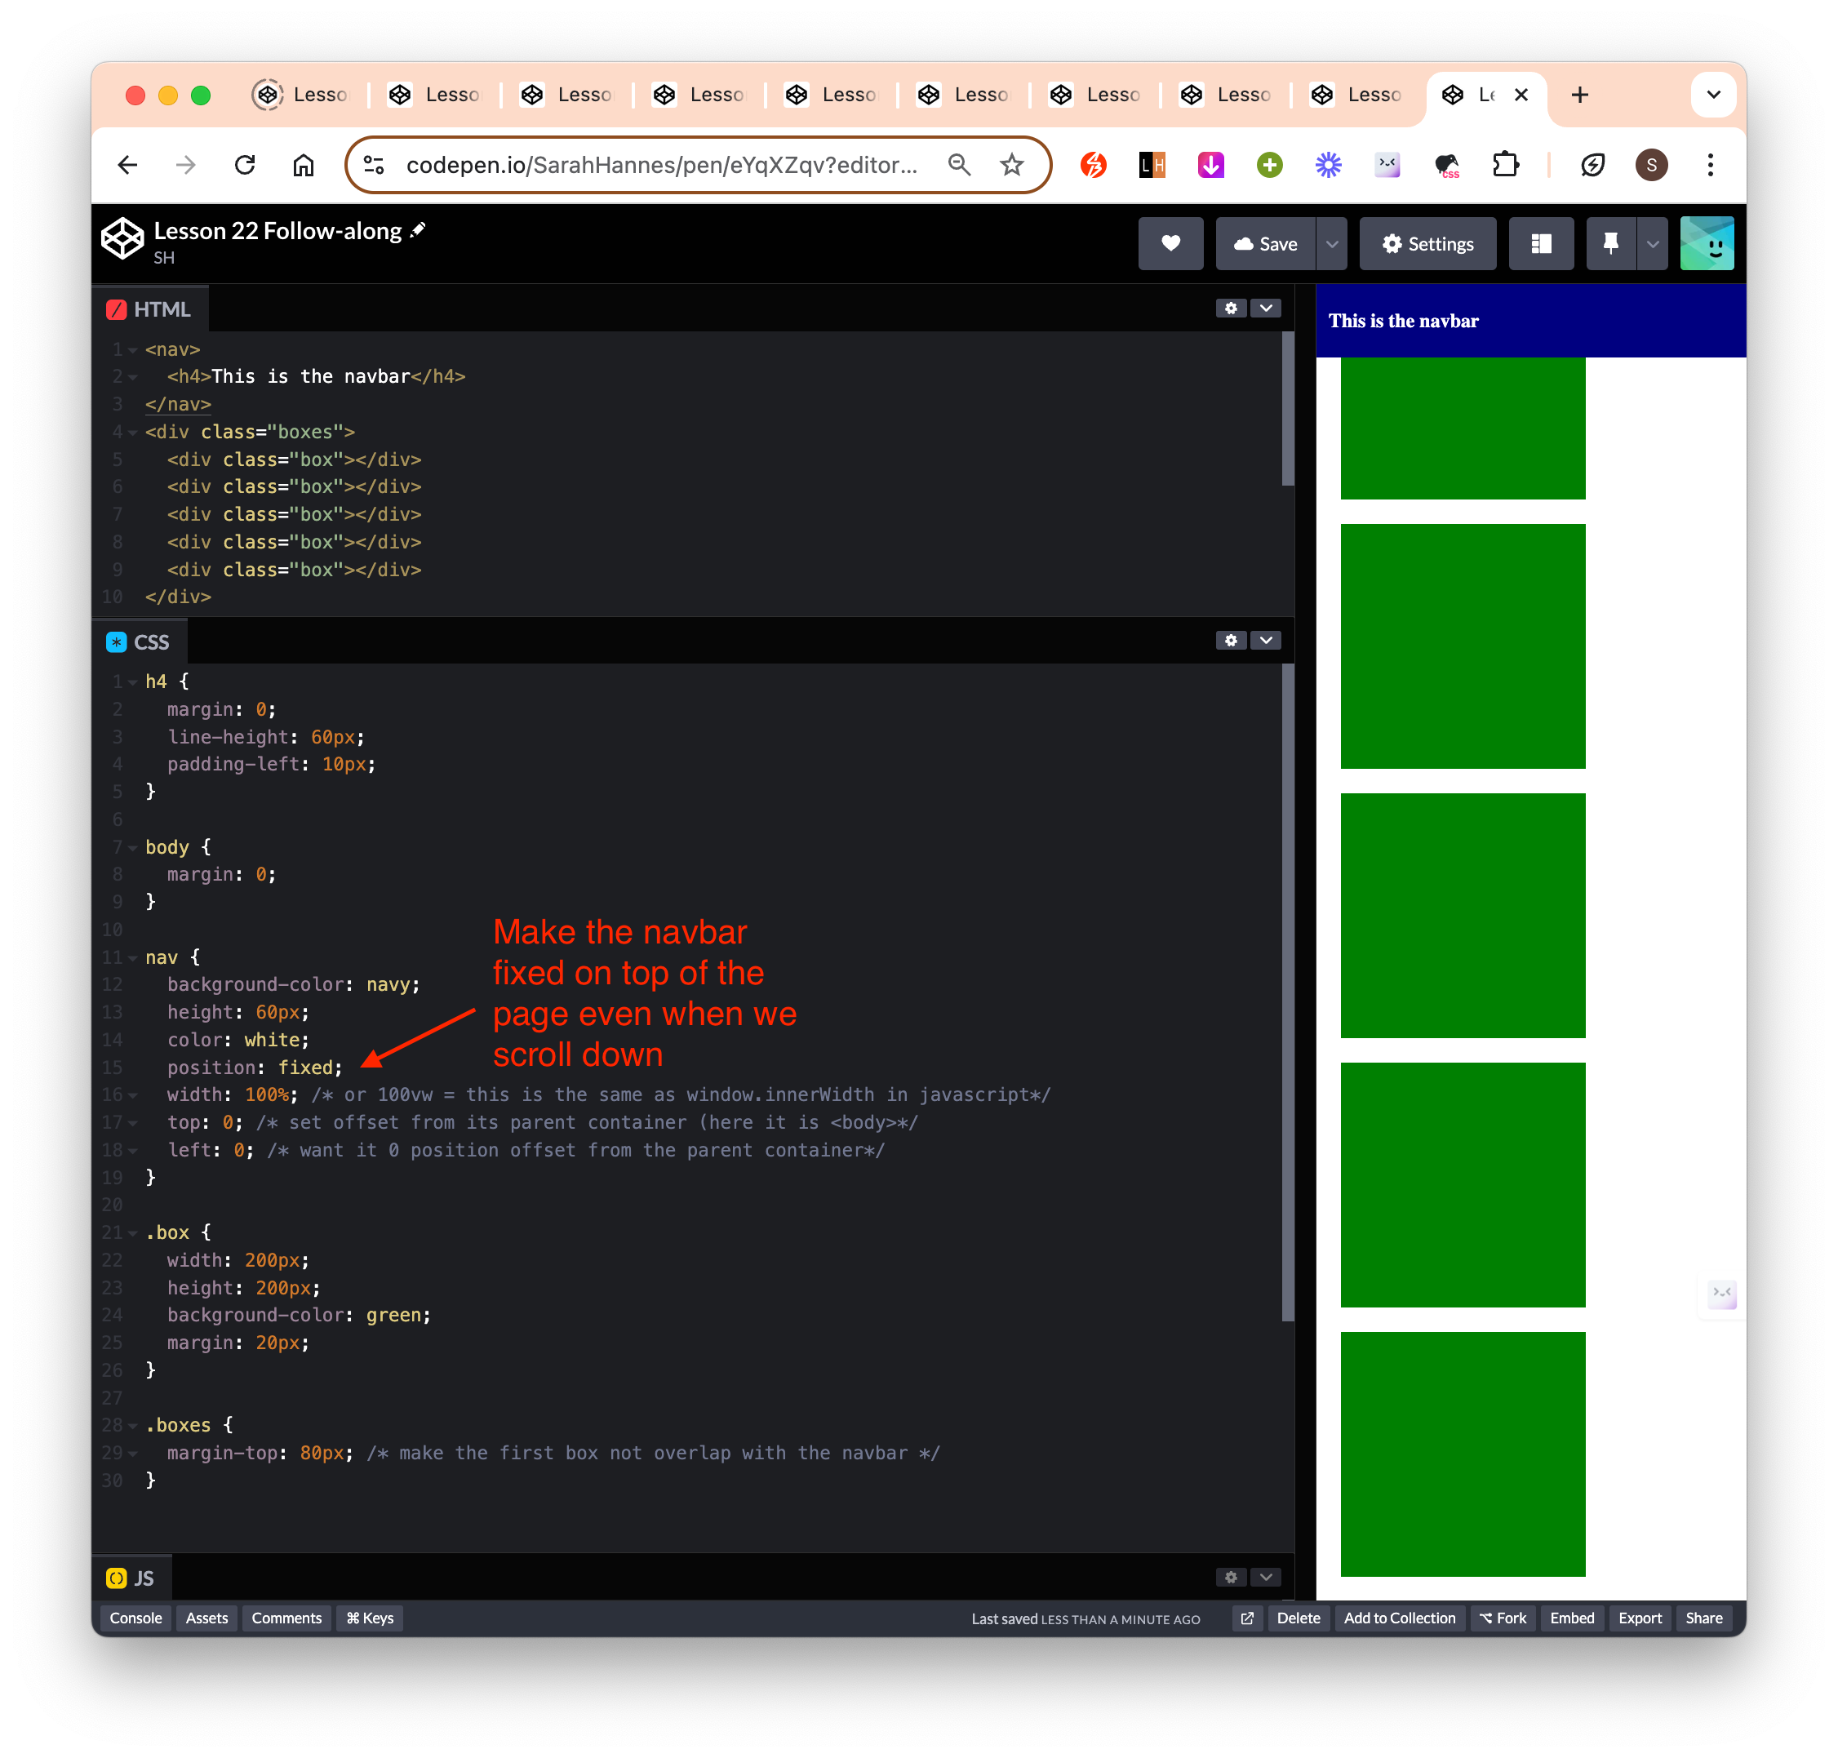Click Add to Collection
The width and height of the screenshot is (1838, 1758).
[x=1400, y=1618]
